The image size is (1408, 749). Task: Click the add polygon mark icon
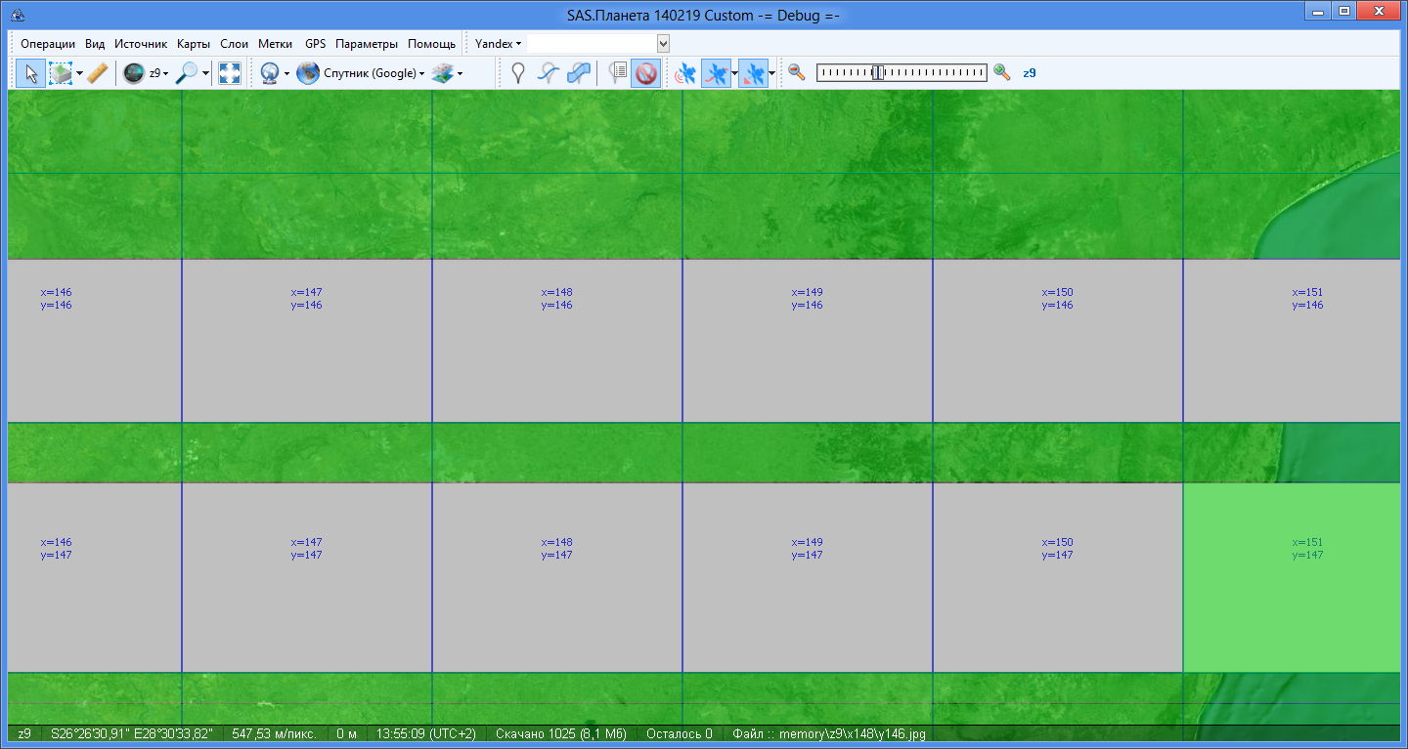point(579,73)
